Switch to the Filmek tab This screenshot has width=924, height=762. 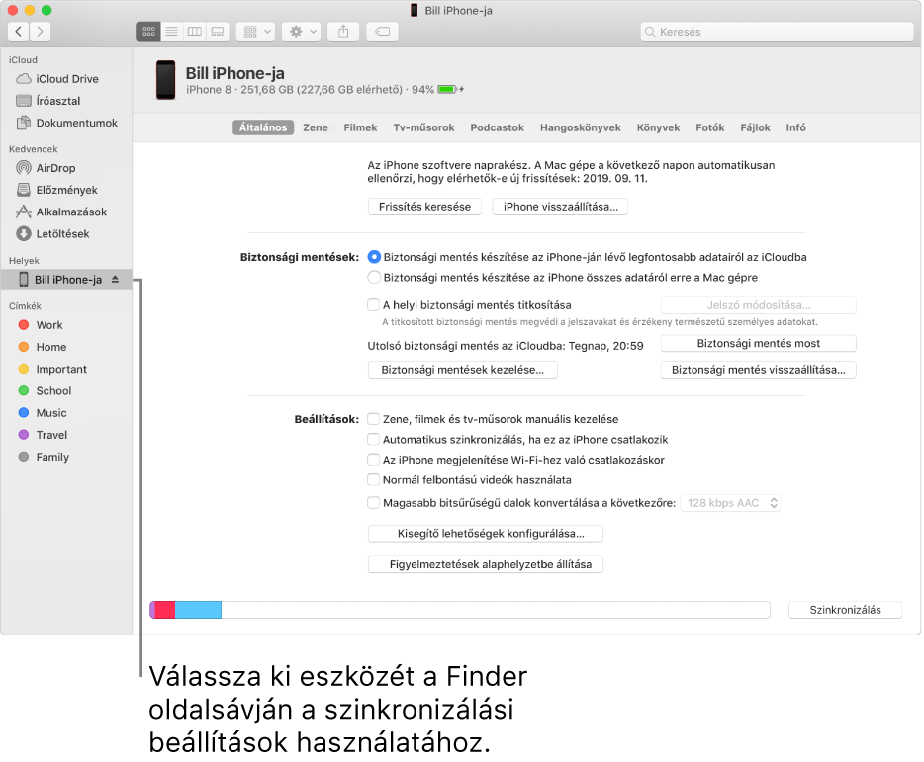(360, 127)
